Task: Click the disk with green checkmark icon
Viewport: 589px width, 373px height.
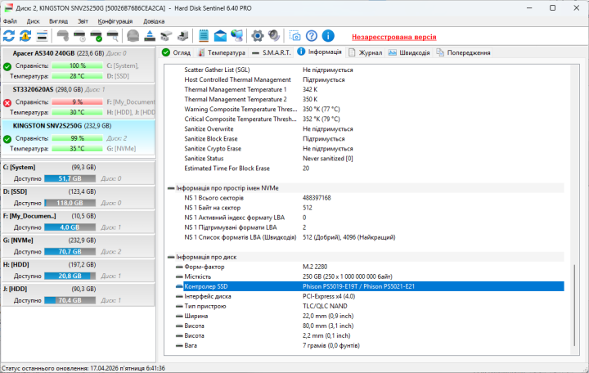Action: (x=97, y=36)
